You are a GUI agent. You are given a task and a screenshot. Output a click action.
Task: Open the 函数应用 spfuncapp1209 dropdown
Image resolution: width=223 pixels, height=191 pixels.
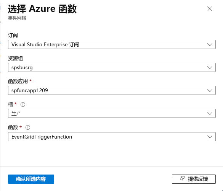pyautogui.click(x=112, y=90)
